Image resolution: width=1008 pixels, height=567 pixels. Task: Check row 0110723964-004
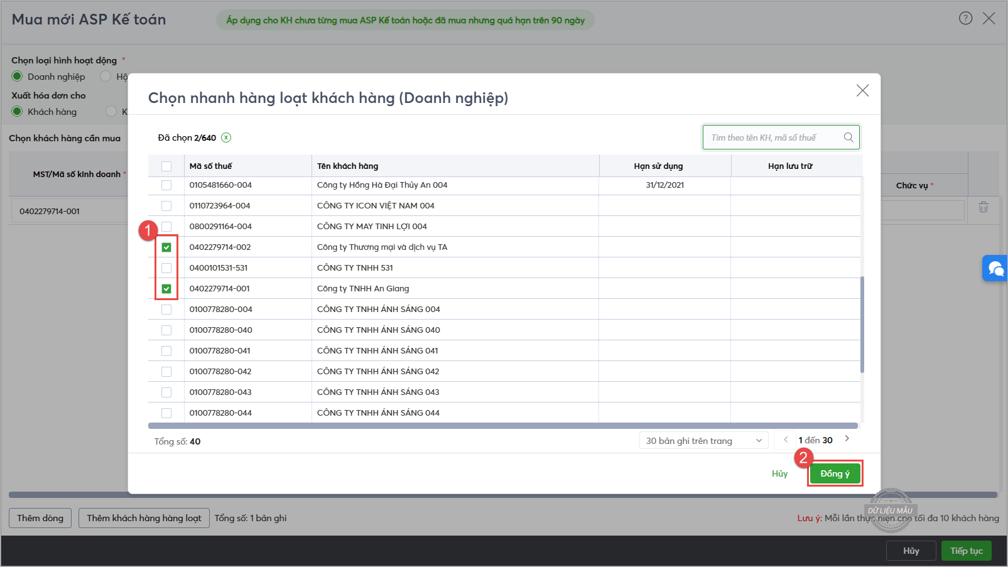tap(166, 206)
